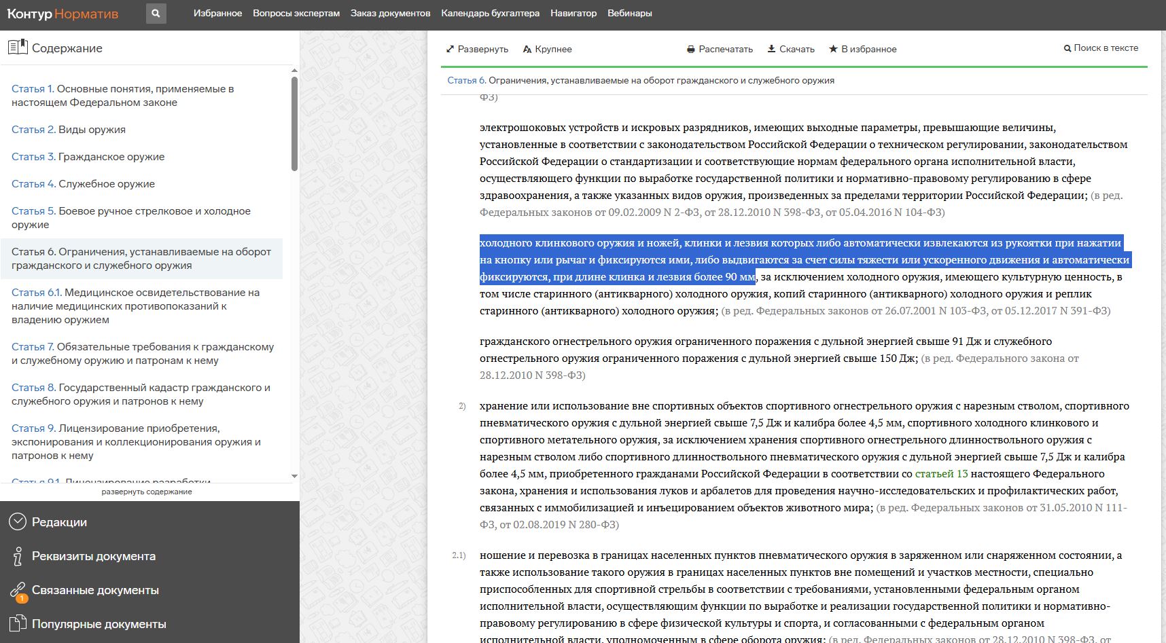Click the Крупнее font size icon

coord(527,50)
